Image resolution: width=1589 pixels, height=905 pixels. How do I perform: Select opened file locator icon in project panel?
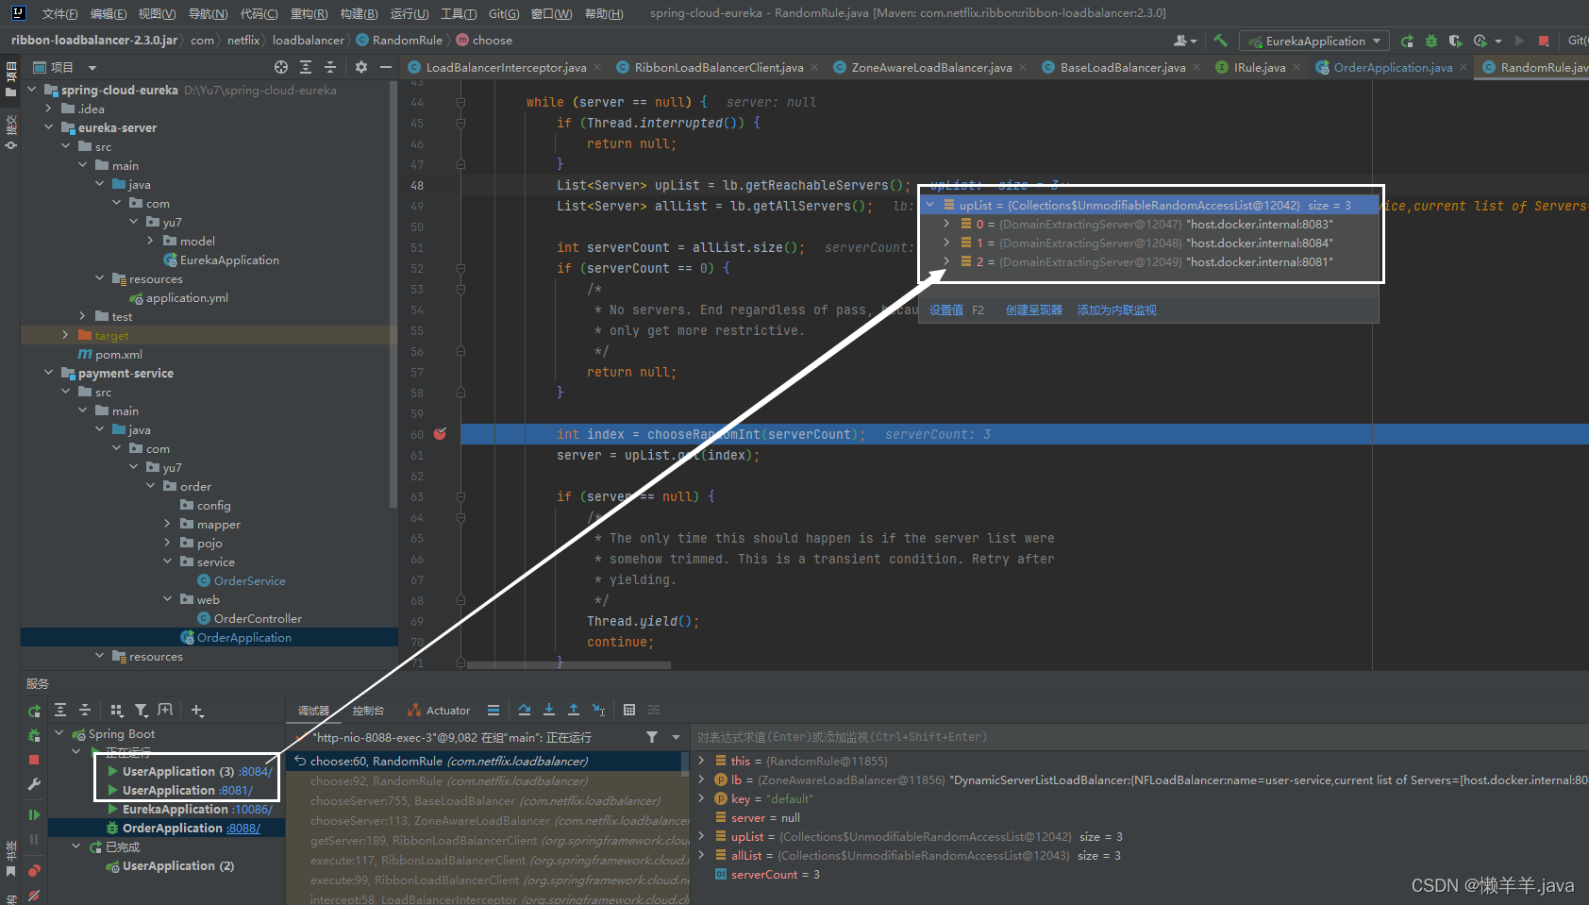[281, 67]
